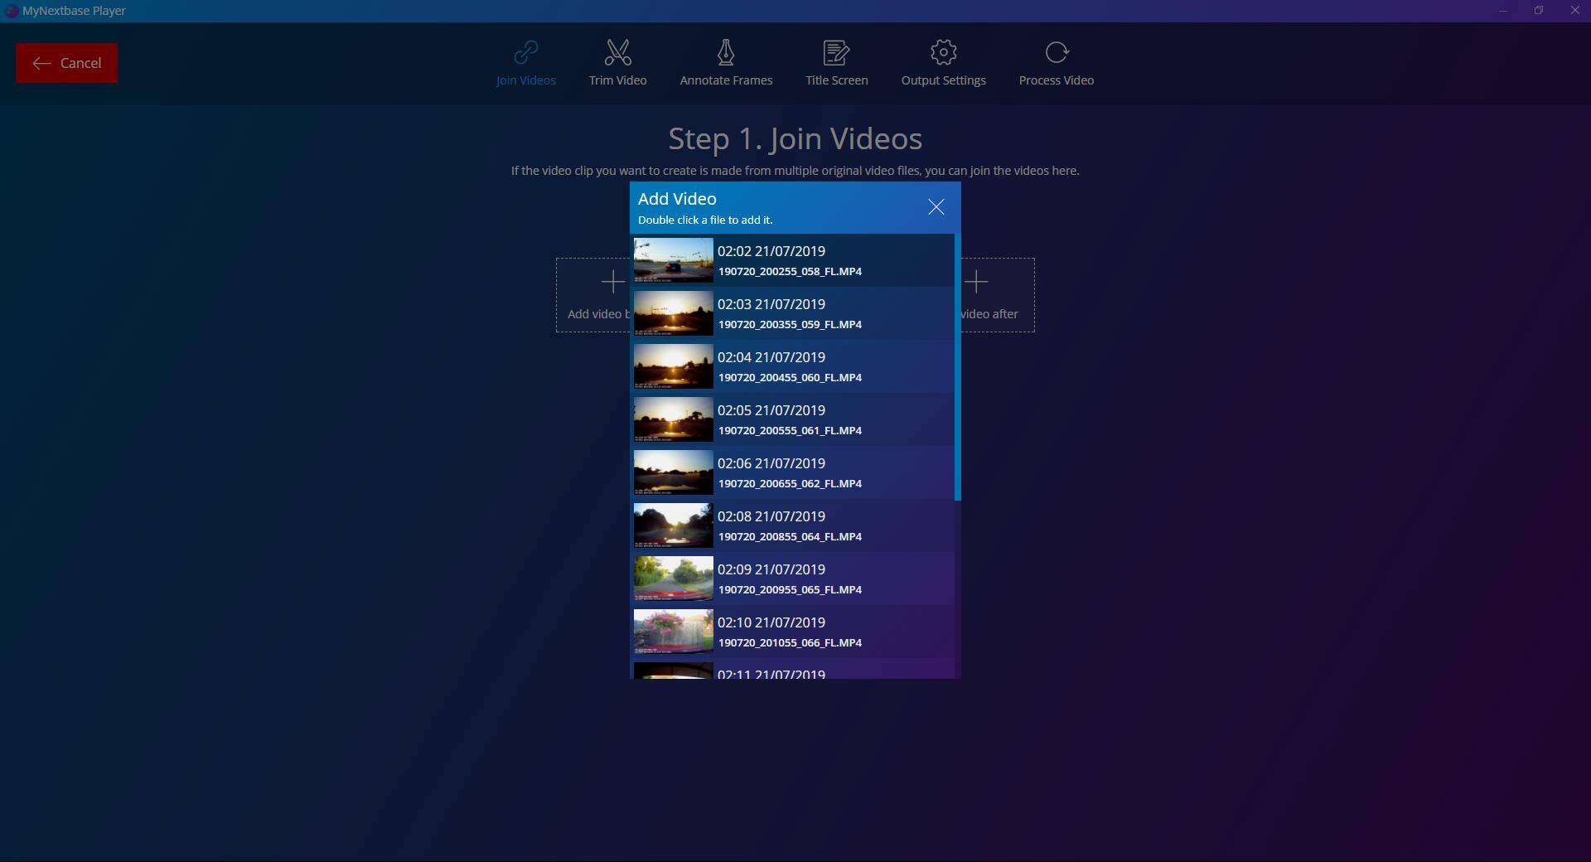Select the Trim Video scissors icon
Image resolution: width=1591 pixels, height=862 pixels.
(617, 53)
